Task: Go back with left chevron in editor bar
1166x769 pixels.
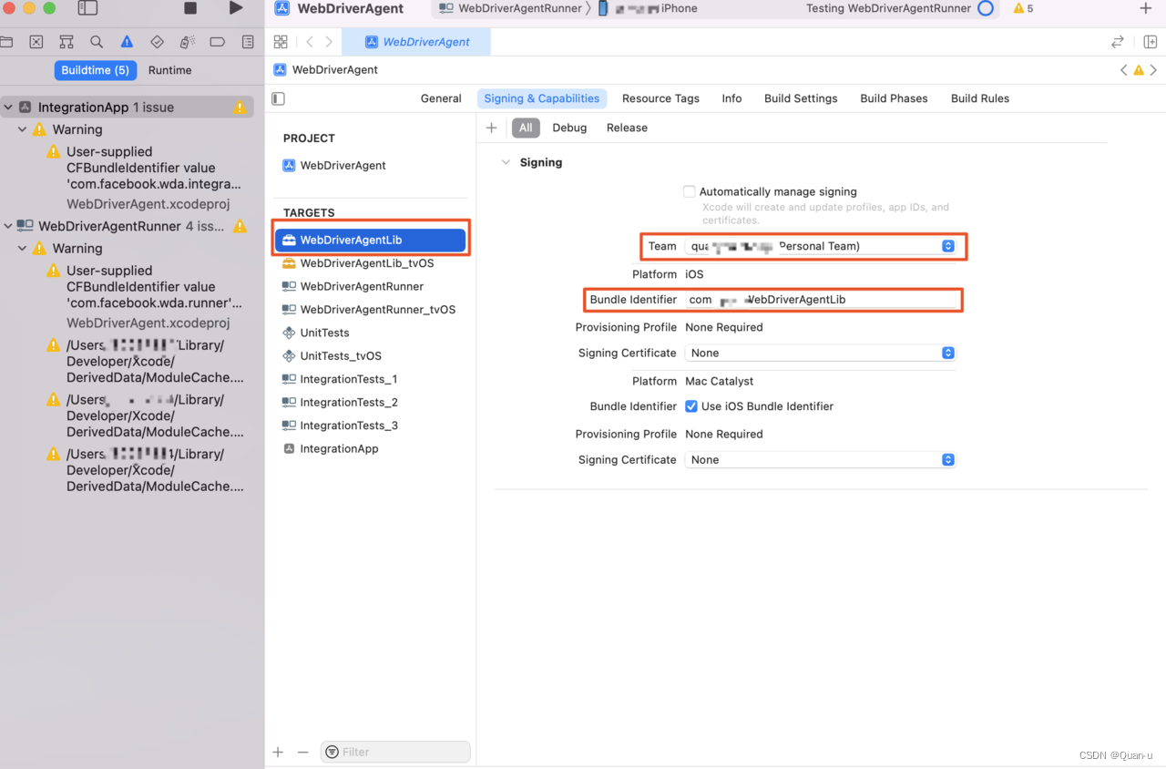Action: (x=310, y=42)
